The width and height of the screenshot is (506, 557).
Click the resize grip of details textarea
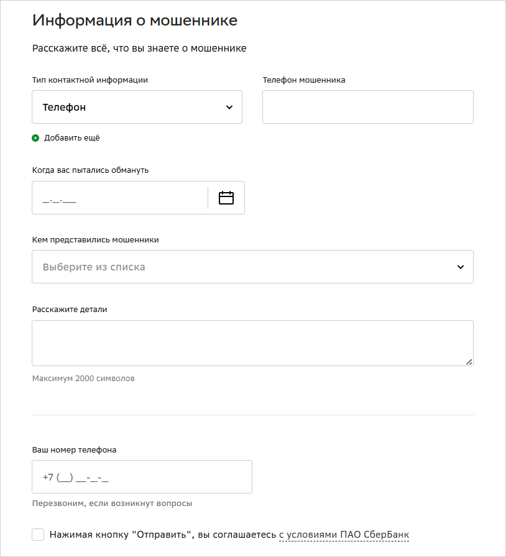(469, 362)
